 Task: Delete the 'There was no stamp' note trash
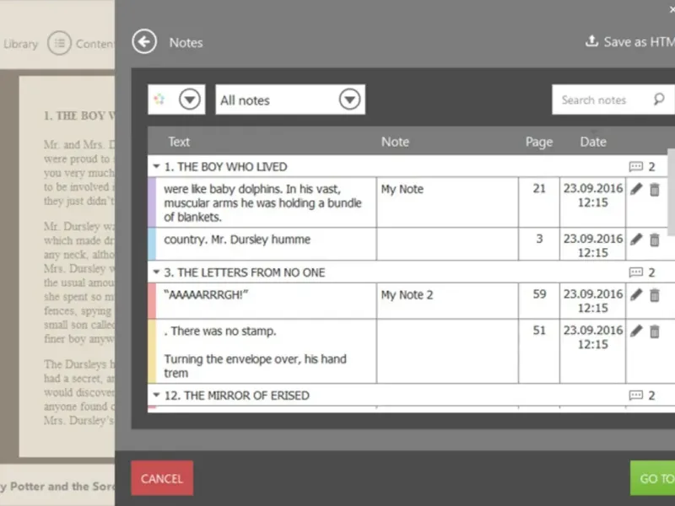tap(655, 331)
